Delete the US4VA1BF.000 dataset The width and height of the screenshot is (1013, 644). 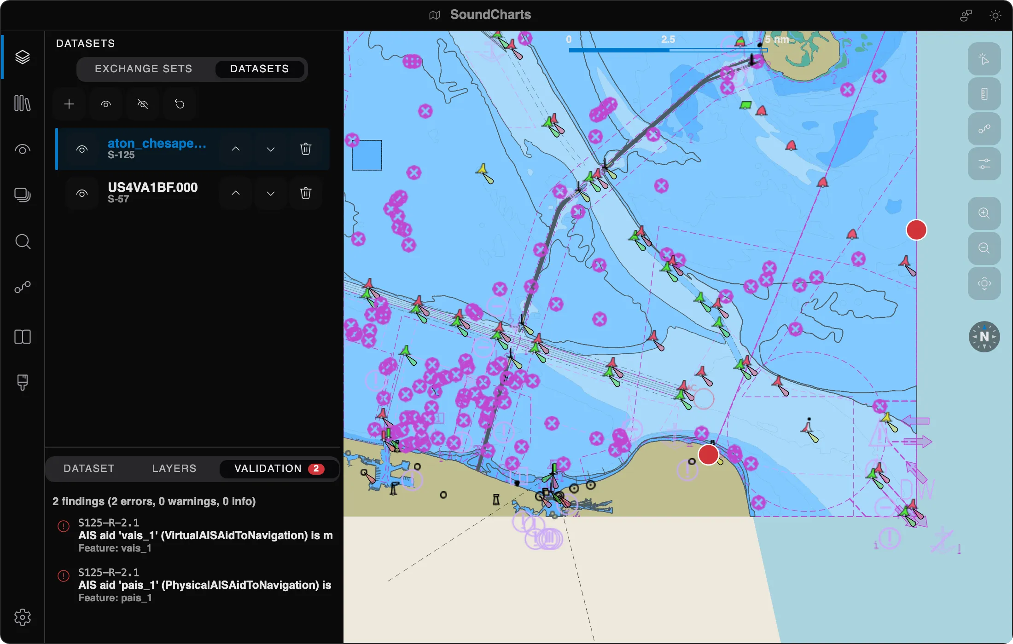pyautogui.click(x=306, y=193)
